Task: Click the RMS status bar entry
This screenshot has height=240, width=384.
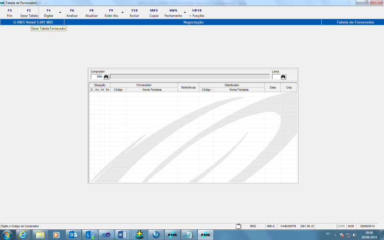Action: [x=253, y=226]
